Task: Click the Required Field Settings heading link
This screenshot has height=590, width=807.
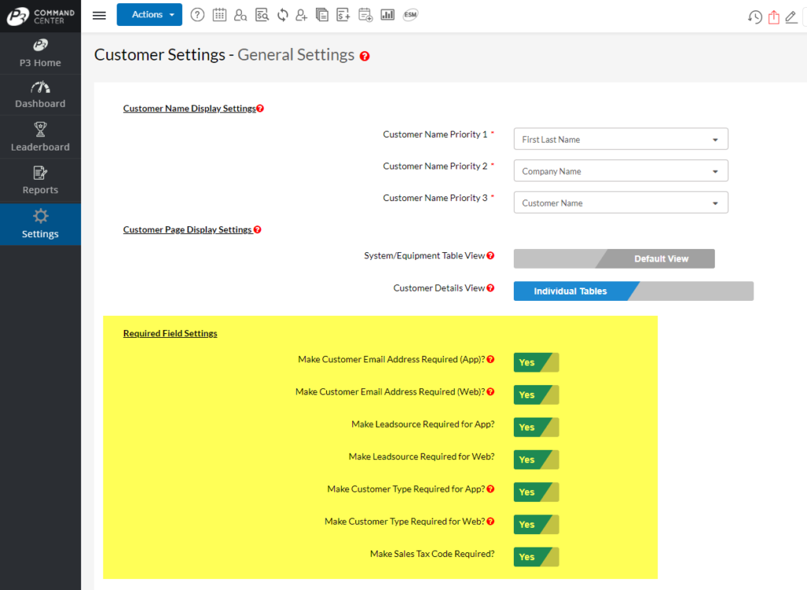Action: [169, 332]
